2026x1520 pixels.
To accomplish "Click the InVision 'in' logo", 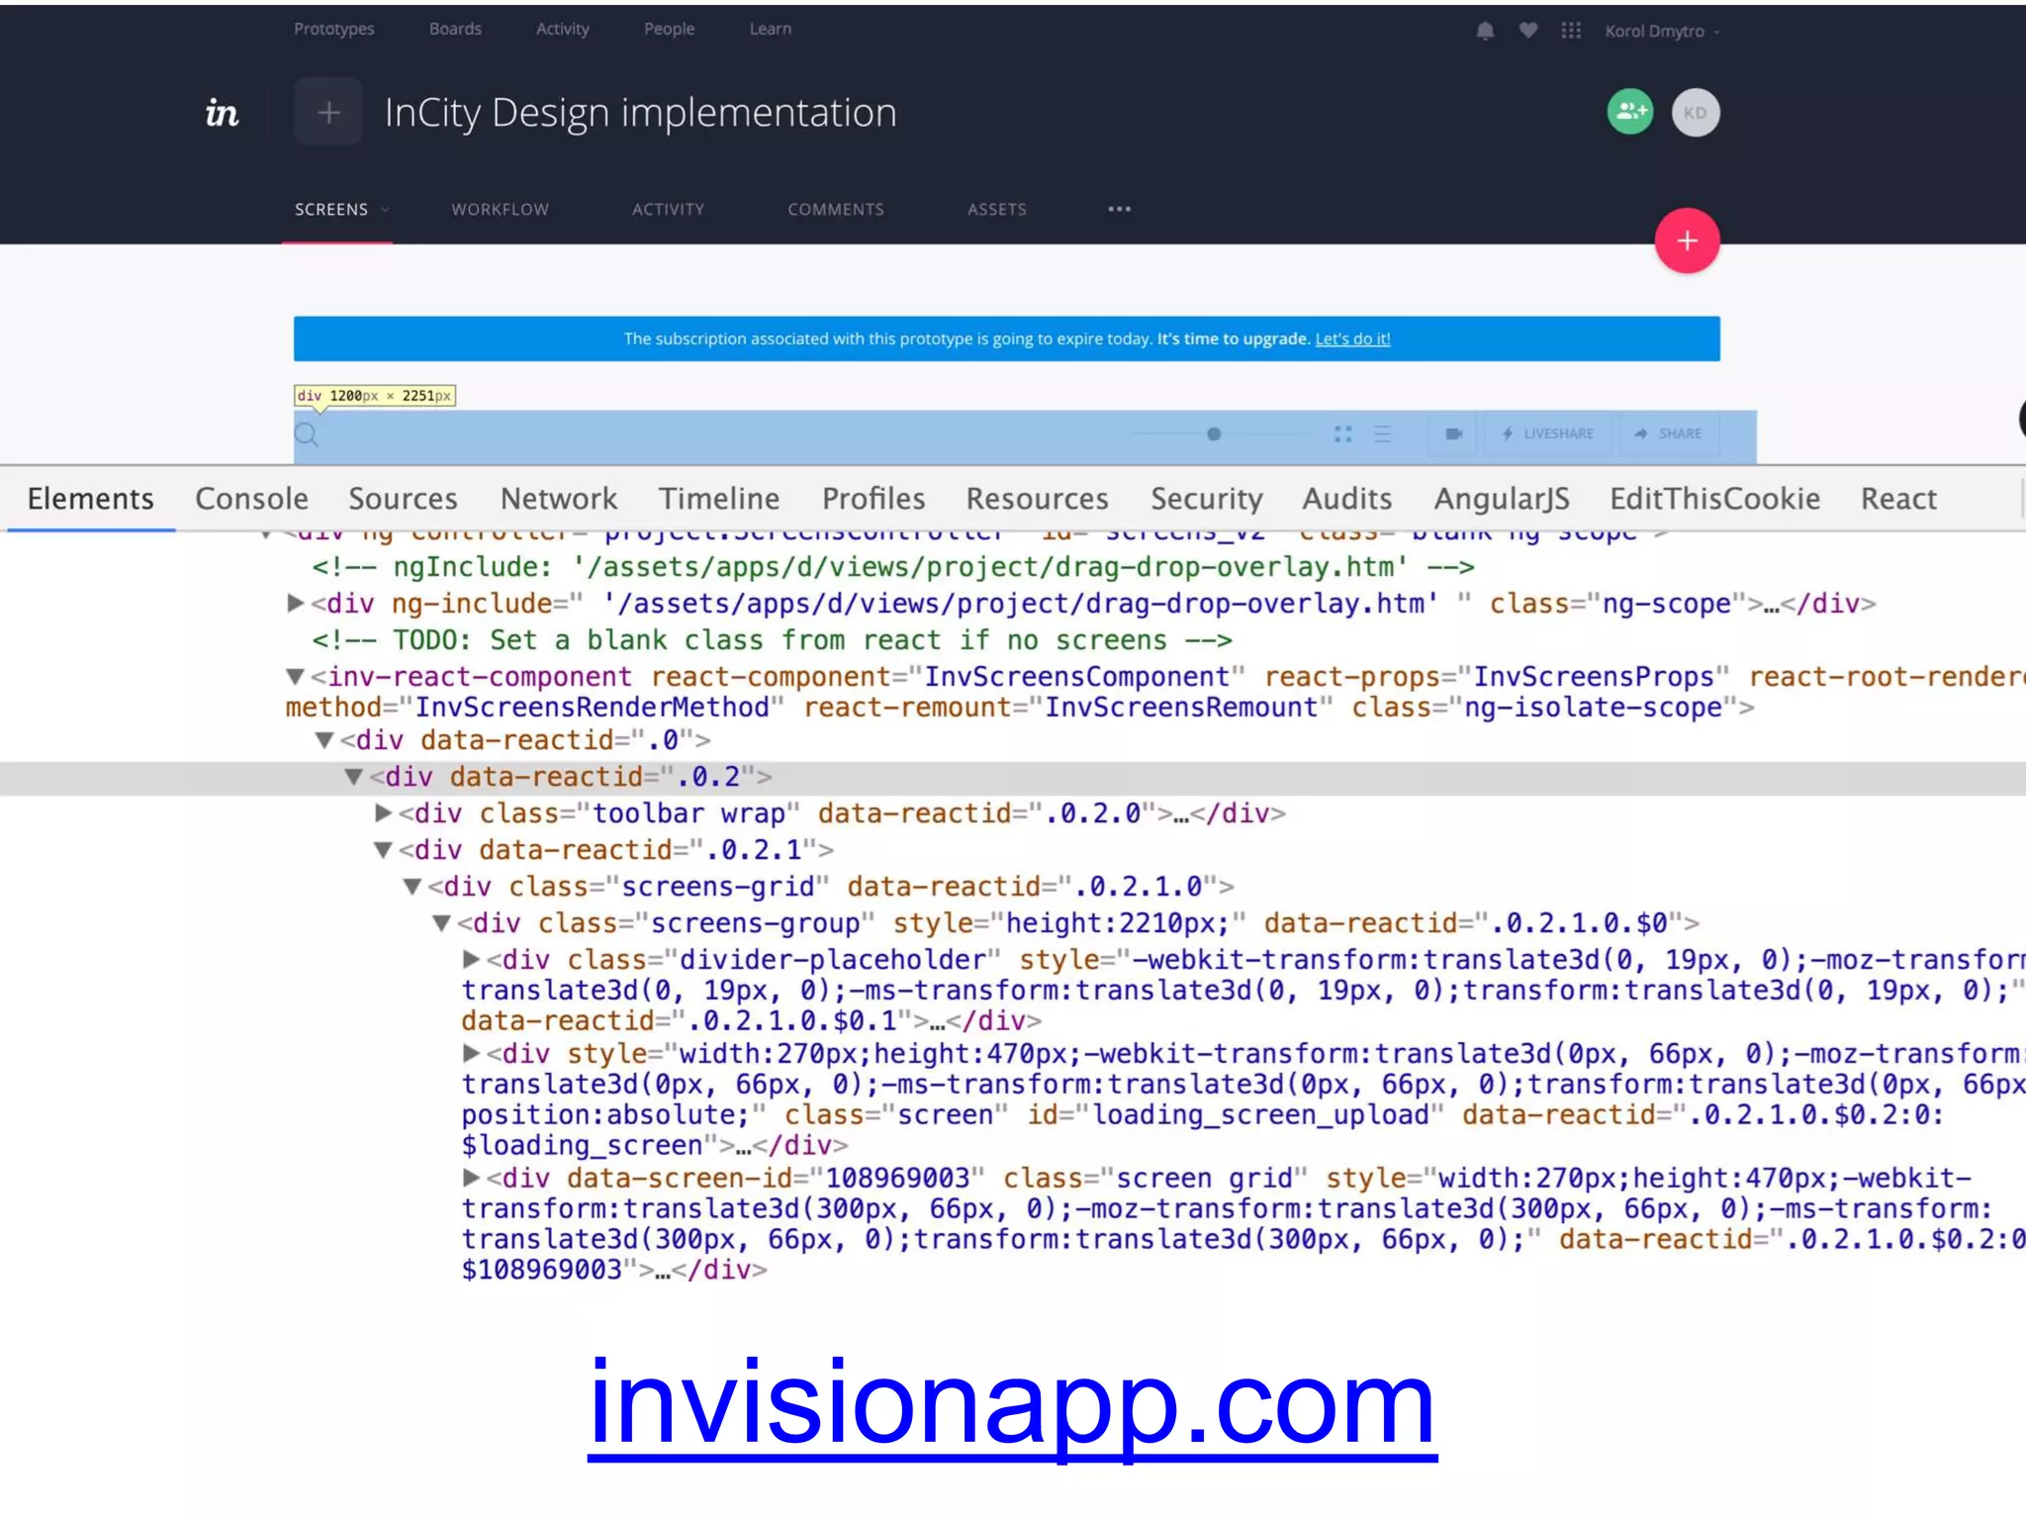I will point(222,113).
